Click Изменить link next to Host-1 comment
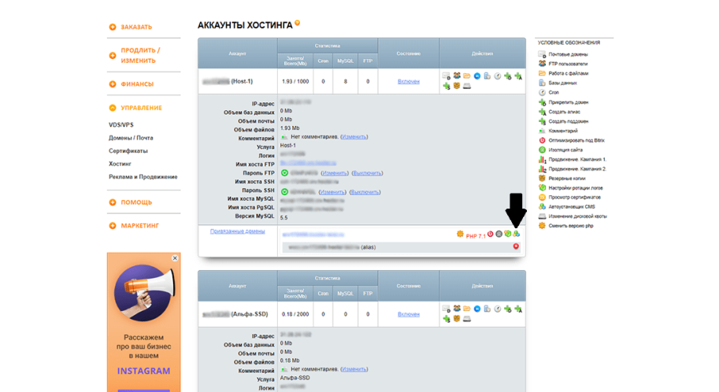719x392 pixels. [354, 137]
